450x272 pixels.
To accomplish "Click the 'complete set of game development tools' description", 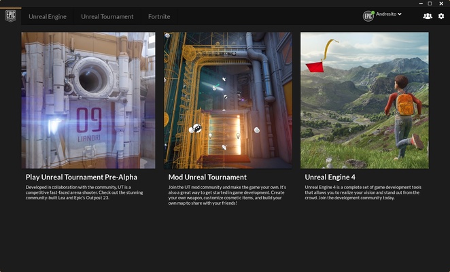I will tap(363, 192).
